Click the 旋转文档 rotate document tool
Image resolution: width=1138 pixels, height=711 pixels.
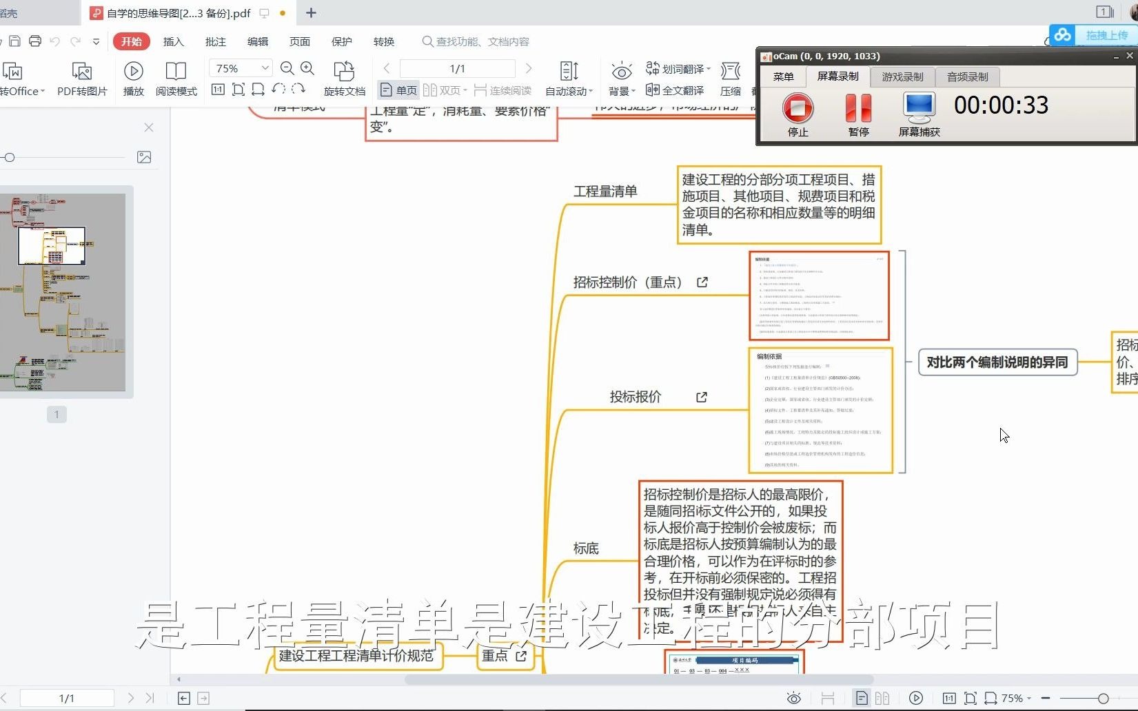pyautogui.click(x=344, y=79)
